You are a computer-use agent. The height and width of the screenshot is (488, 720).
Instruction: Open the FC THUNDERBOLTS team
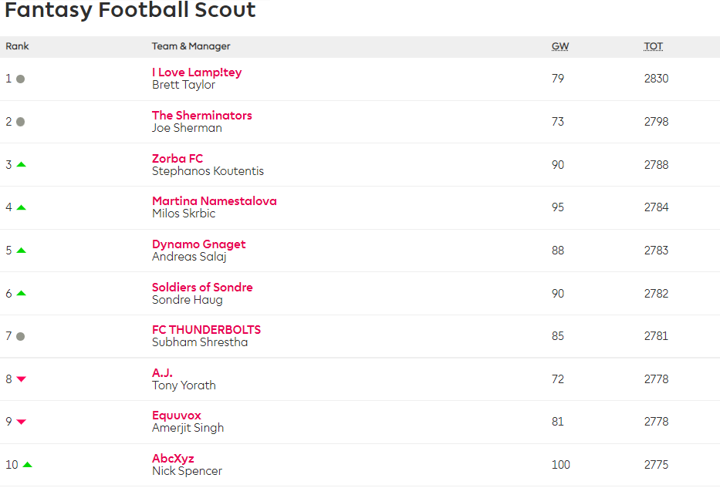point(206,330)
